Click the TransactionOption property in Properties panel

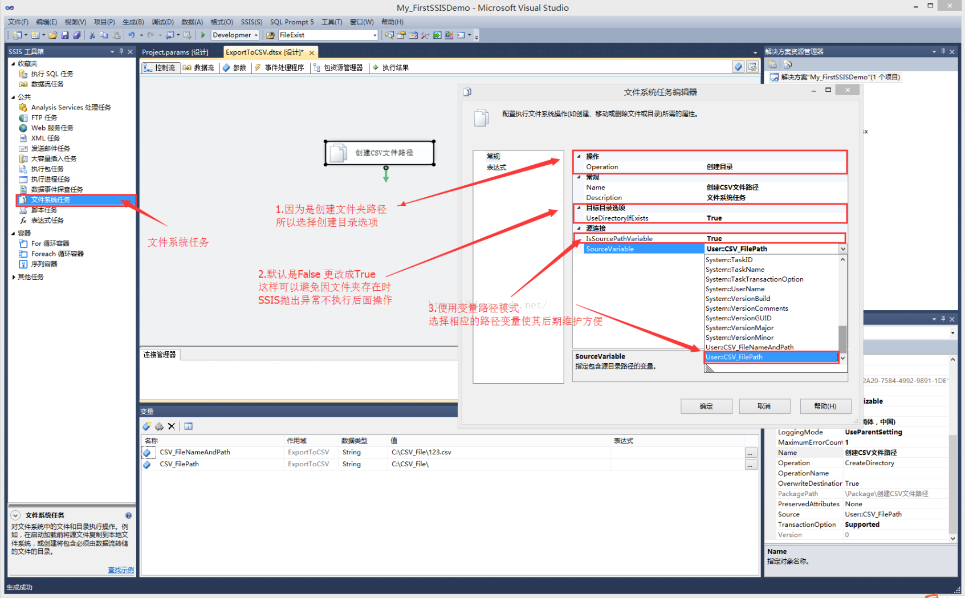(x=807, y=525)
